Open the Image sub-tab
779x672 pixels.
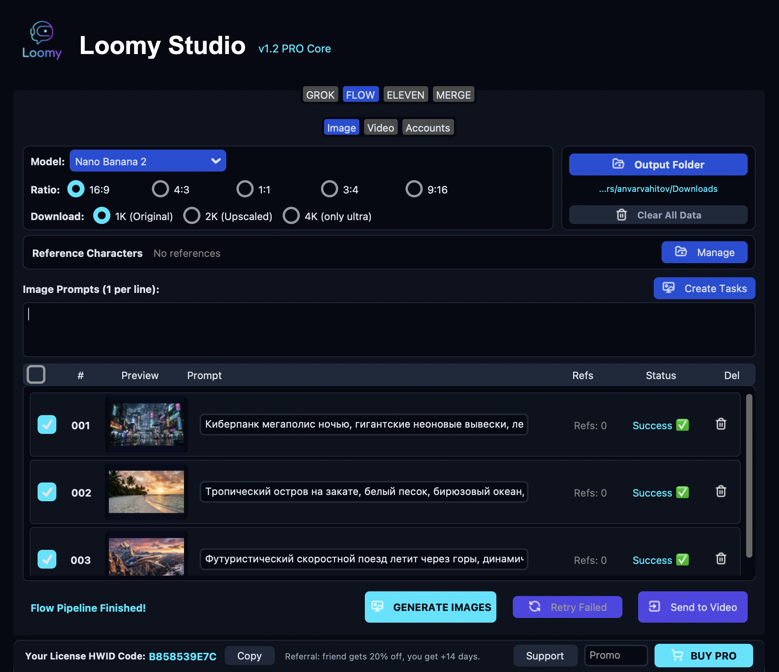341,128
